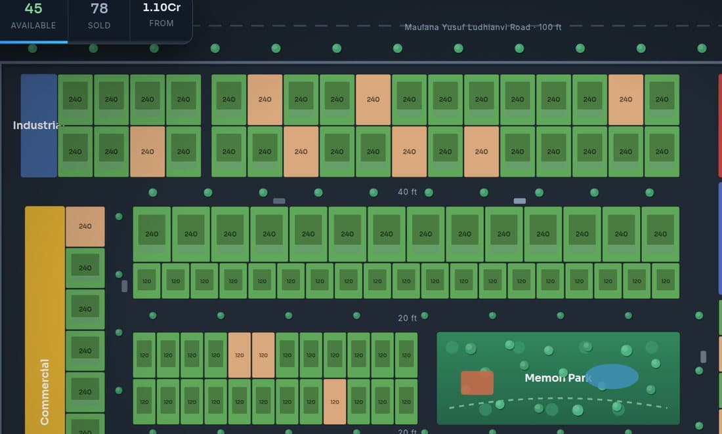
Task: Click the blue pond inside Memon Park
Action: [612, 376]
